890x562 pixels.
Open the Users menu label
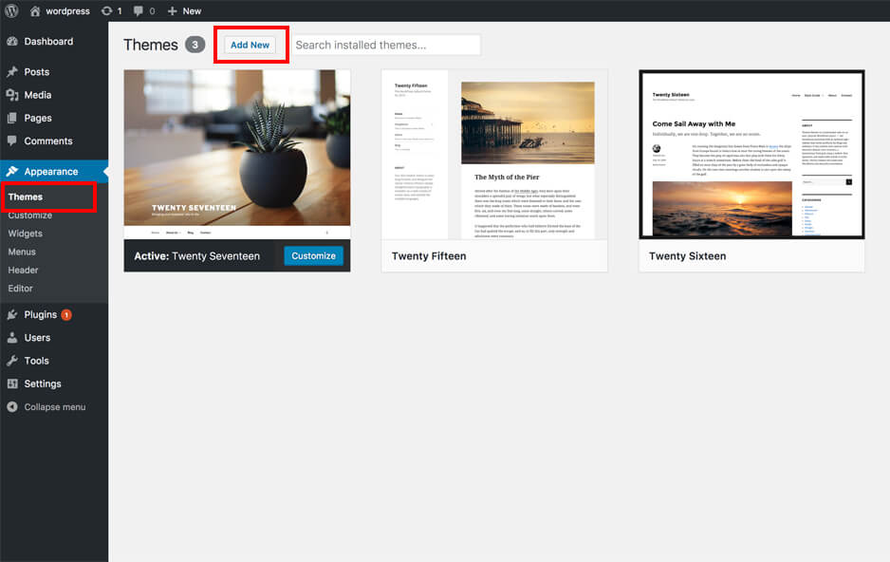click(x=37, y=338)
